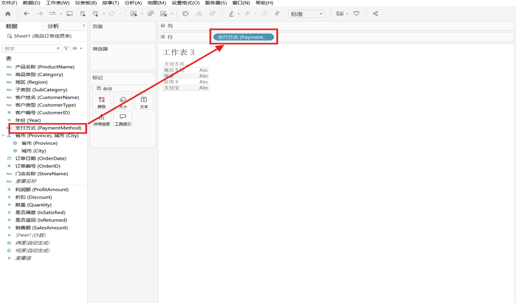
Task: Click the save icon in toolbar
Action: coord(69,14)
